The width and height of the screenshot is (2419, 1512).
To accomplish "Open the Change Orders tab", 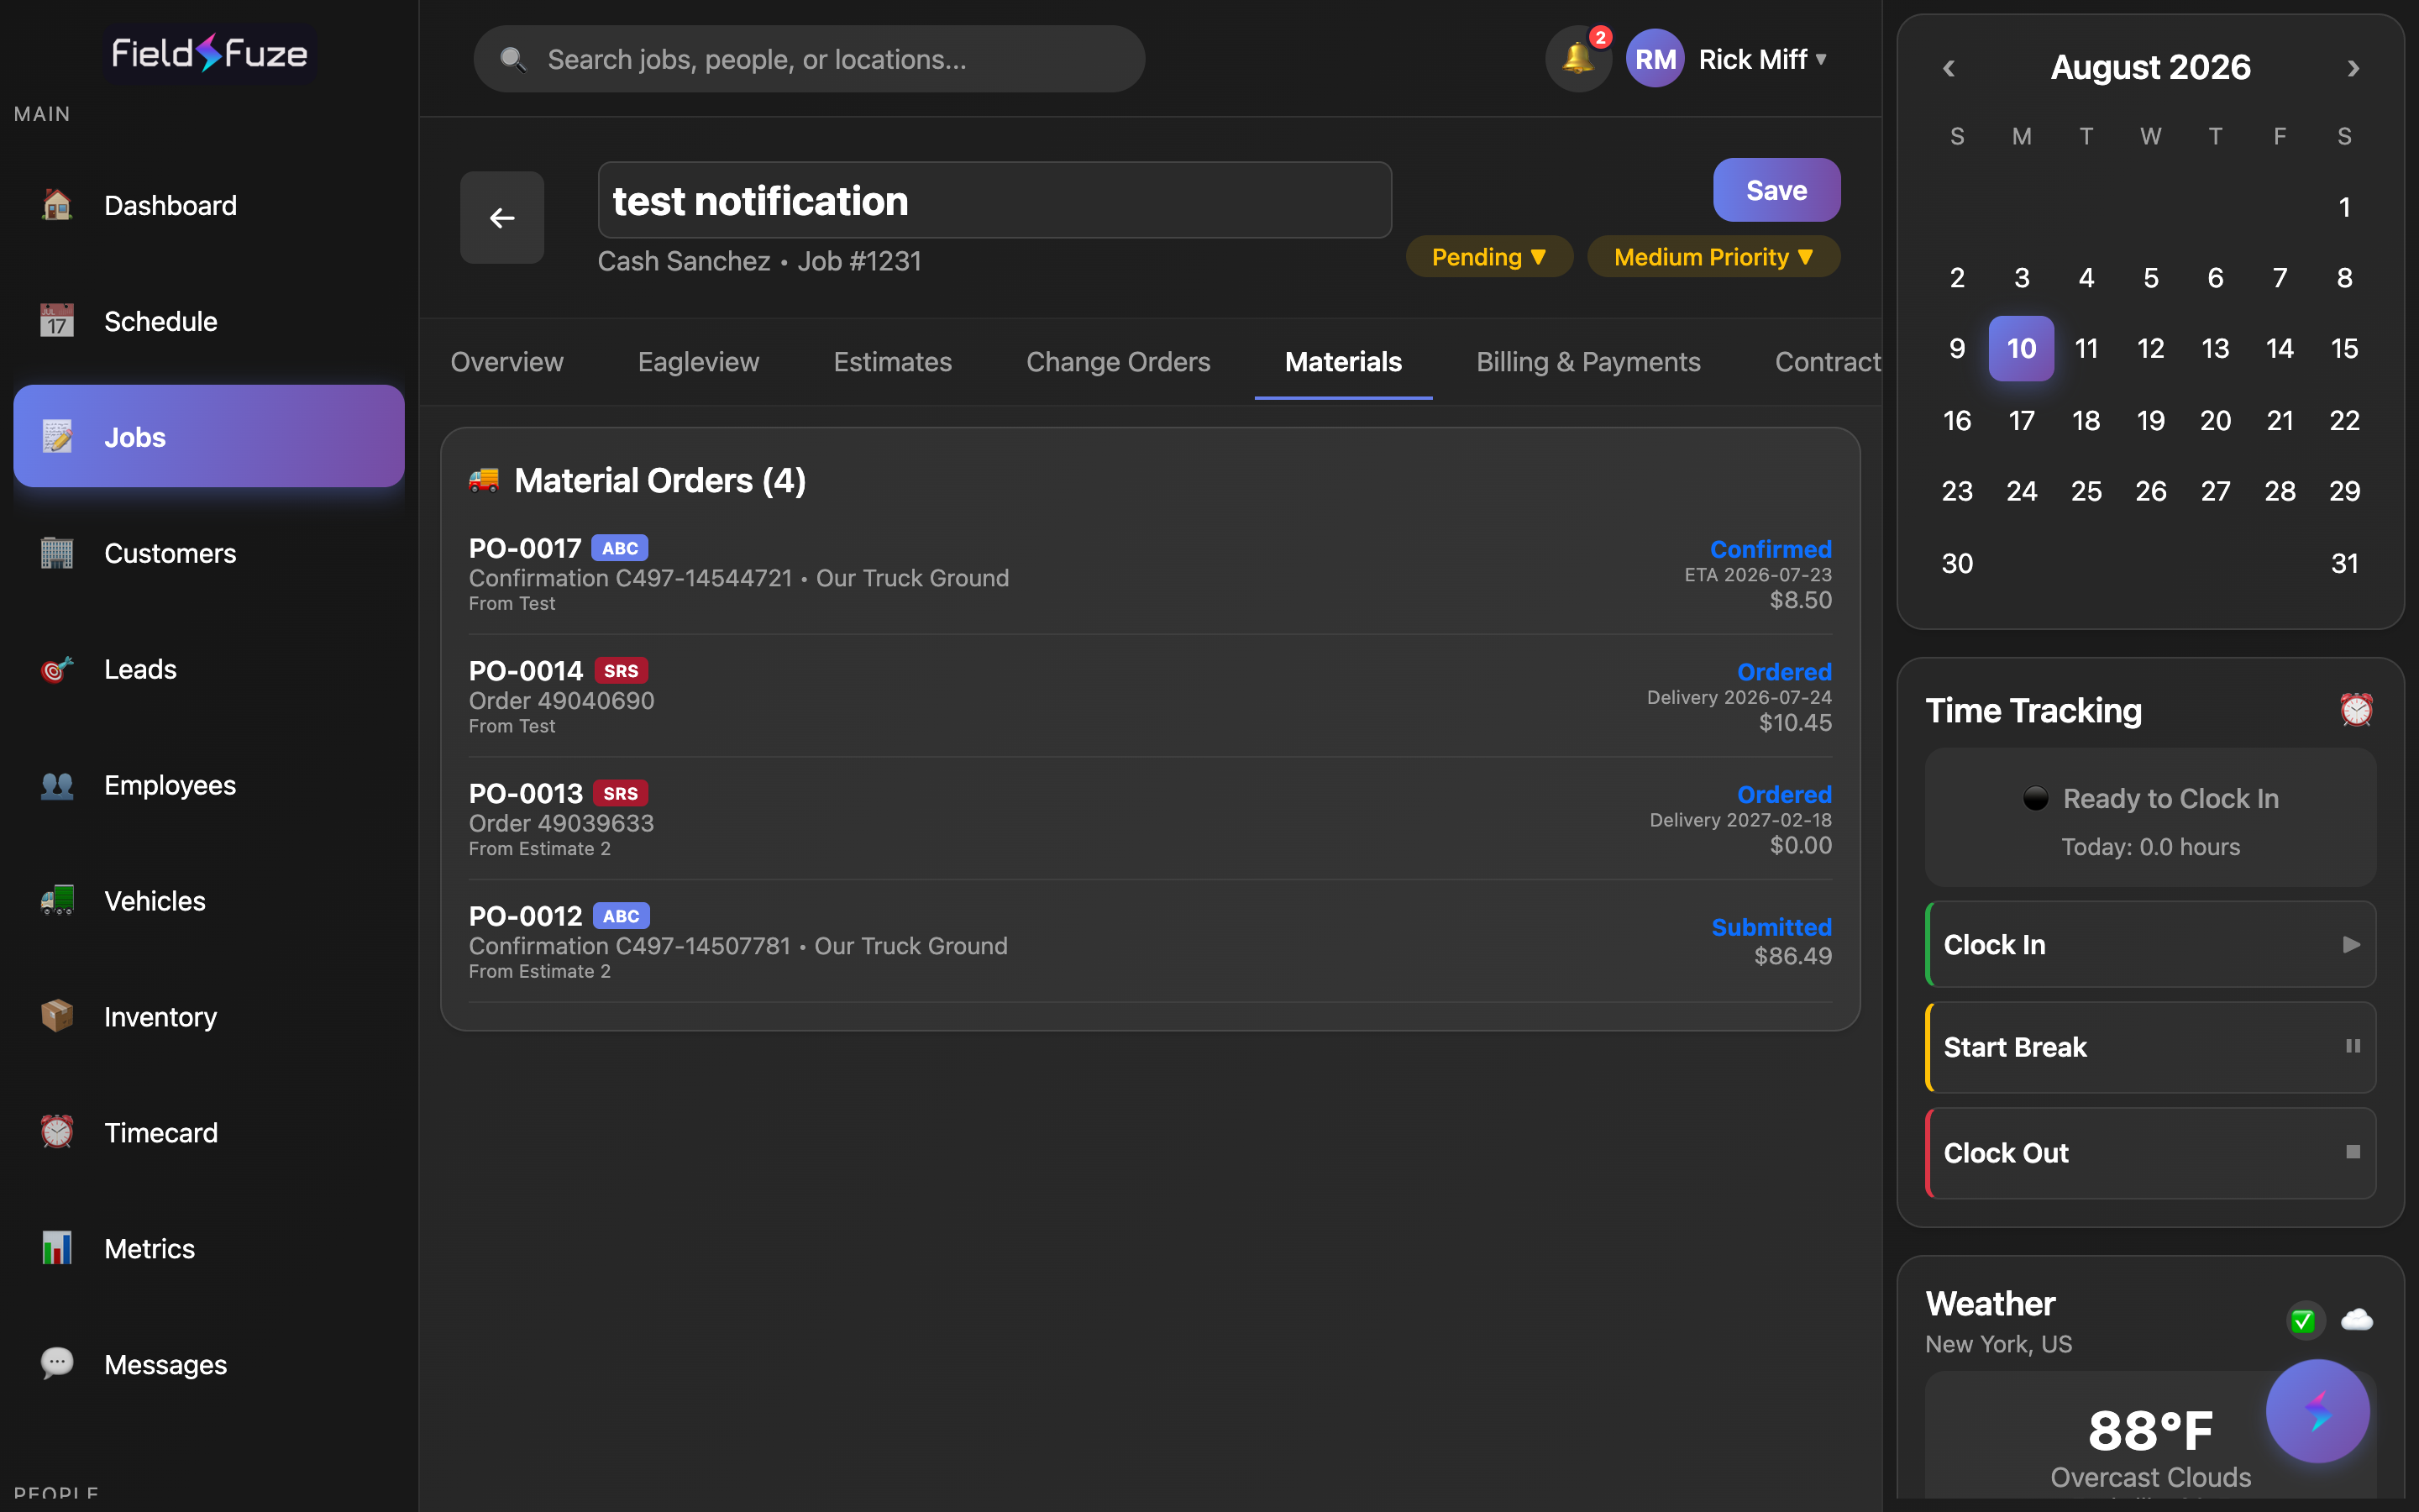I will pos(1119,362).
